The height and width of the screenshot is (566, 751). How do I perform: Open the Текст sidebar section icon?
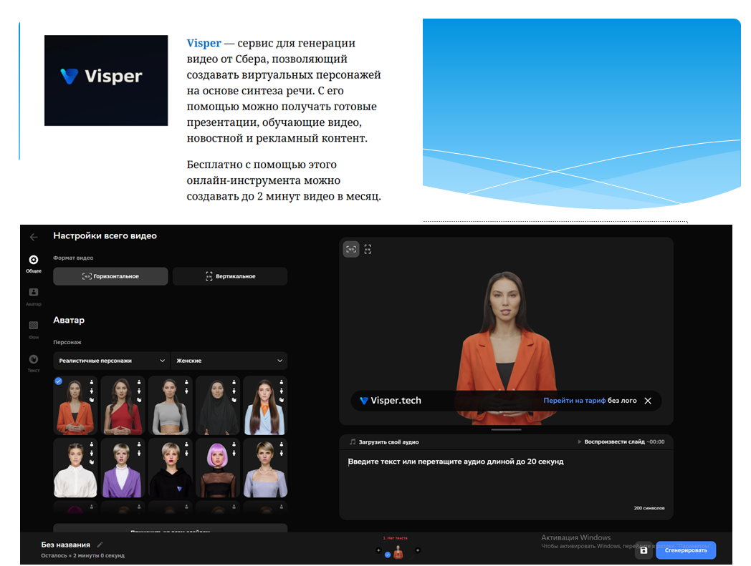pos(34,360)
